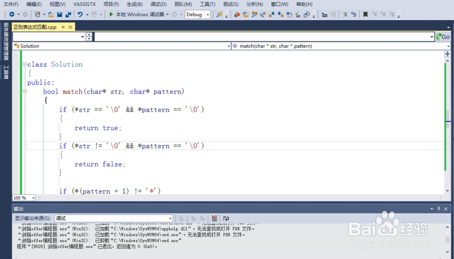Viewport: 454px width, 259px height.
Task: Open the 项目(P) menu
Action: (x=111, y=4)
